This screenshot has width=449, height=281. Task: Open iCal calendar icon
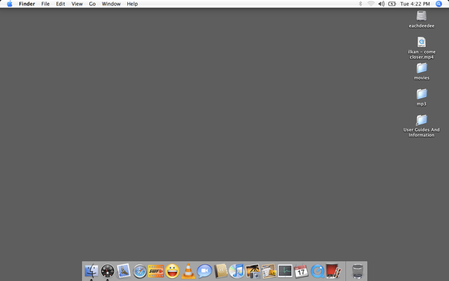(x=301, y=271)
